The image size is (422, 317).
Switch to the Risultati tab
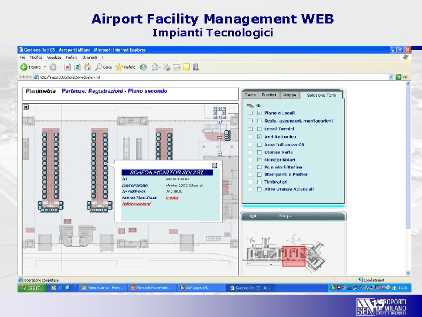click(x=269, y=95)
